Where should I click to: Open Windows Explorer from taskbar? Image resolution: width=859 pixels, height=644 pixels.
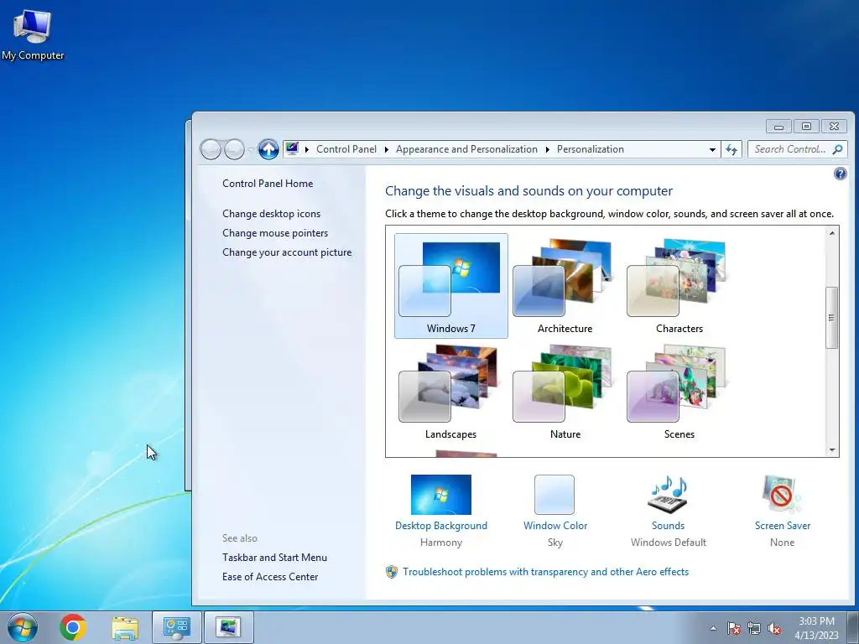[x=125, y=627]
